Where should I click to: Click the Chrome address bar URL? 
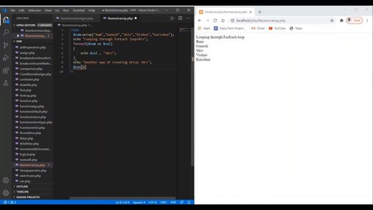pos(261,20)
